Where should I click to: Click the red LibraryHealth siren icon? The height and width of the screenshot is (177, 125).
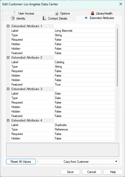[x=92, y=13]
